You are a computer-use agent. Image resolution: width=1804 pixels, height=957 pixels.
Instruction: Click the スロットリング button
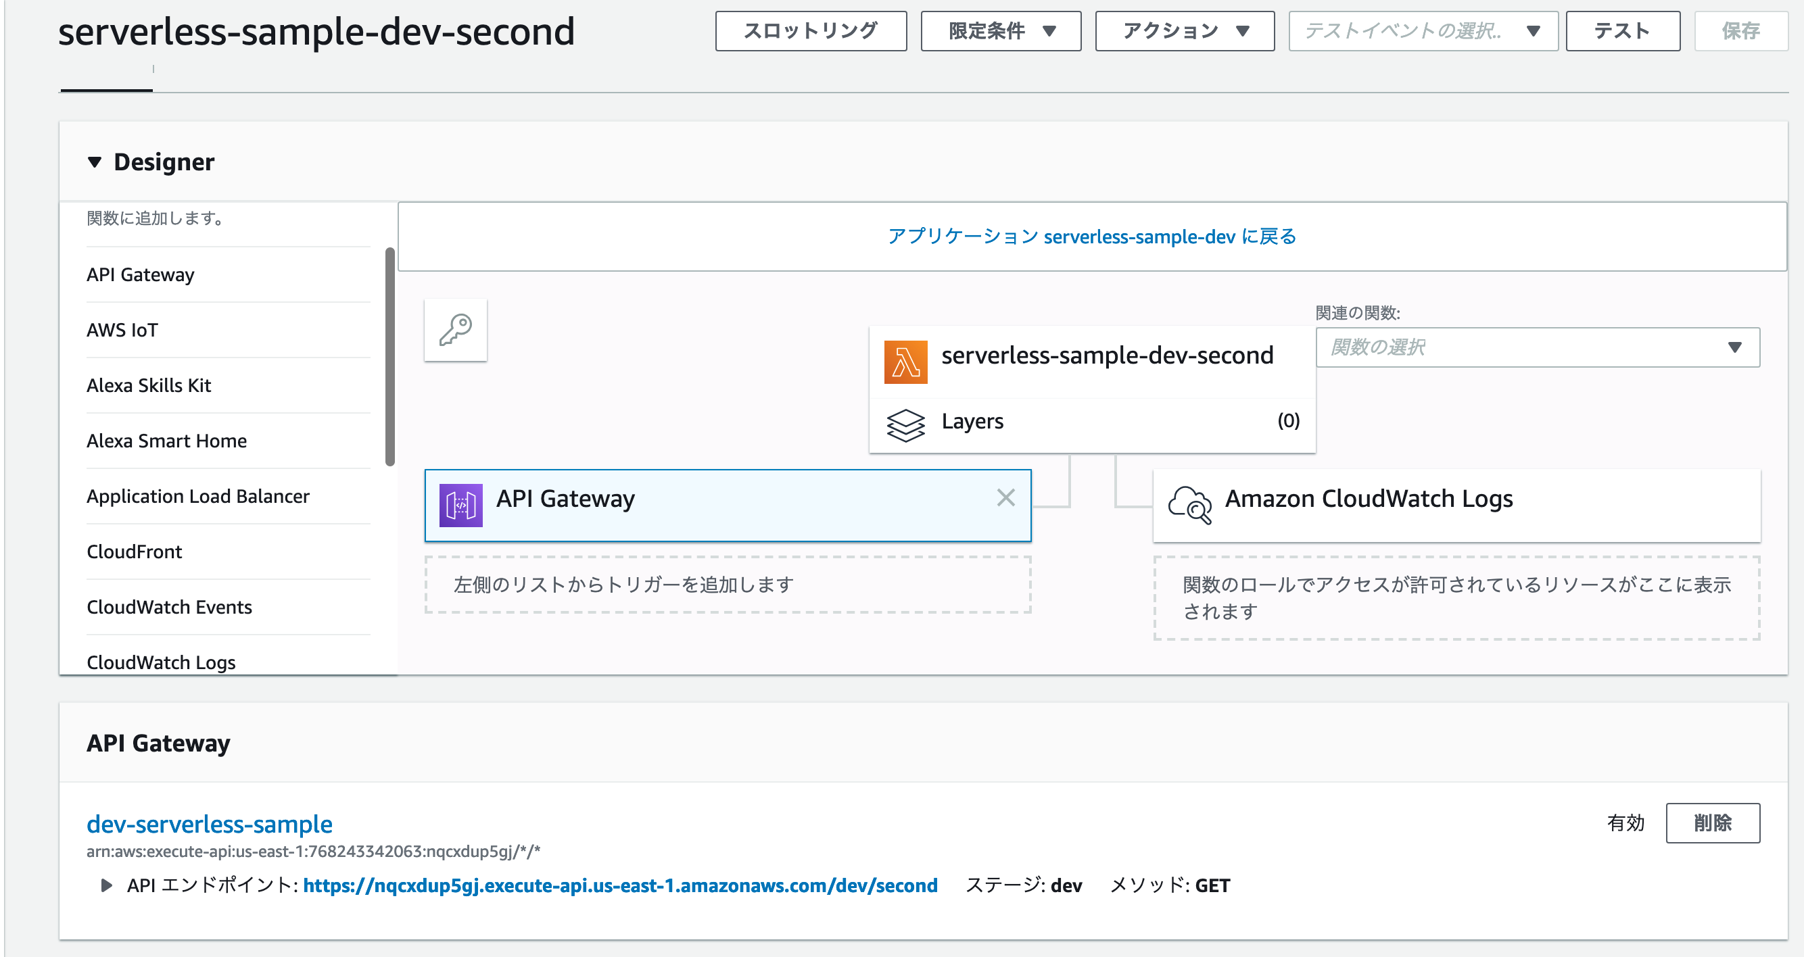pos(811,31)
